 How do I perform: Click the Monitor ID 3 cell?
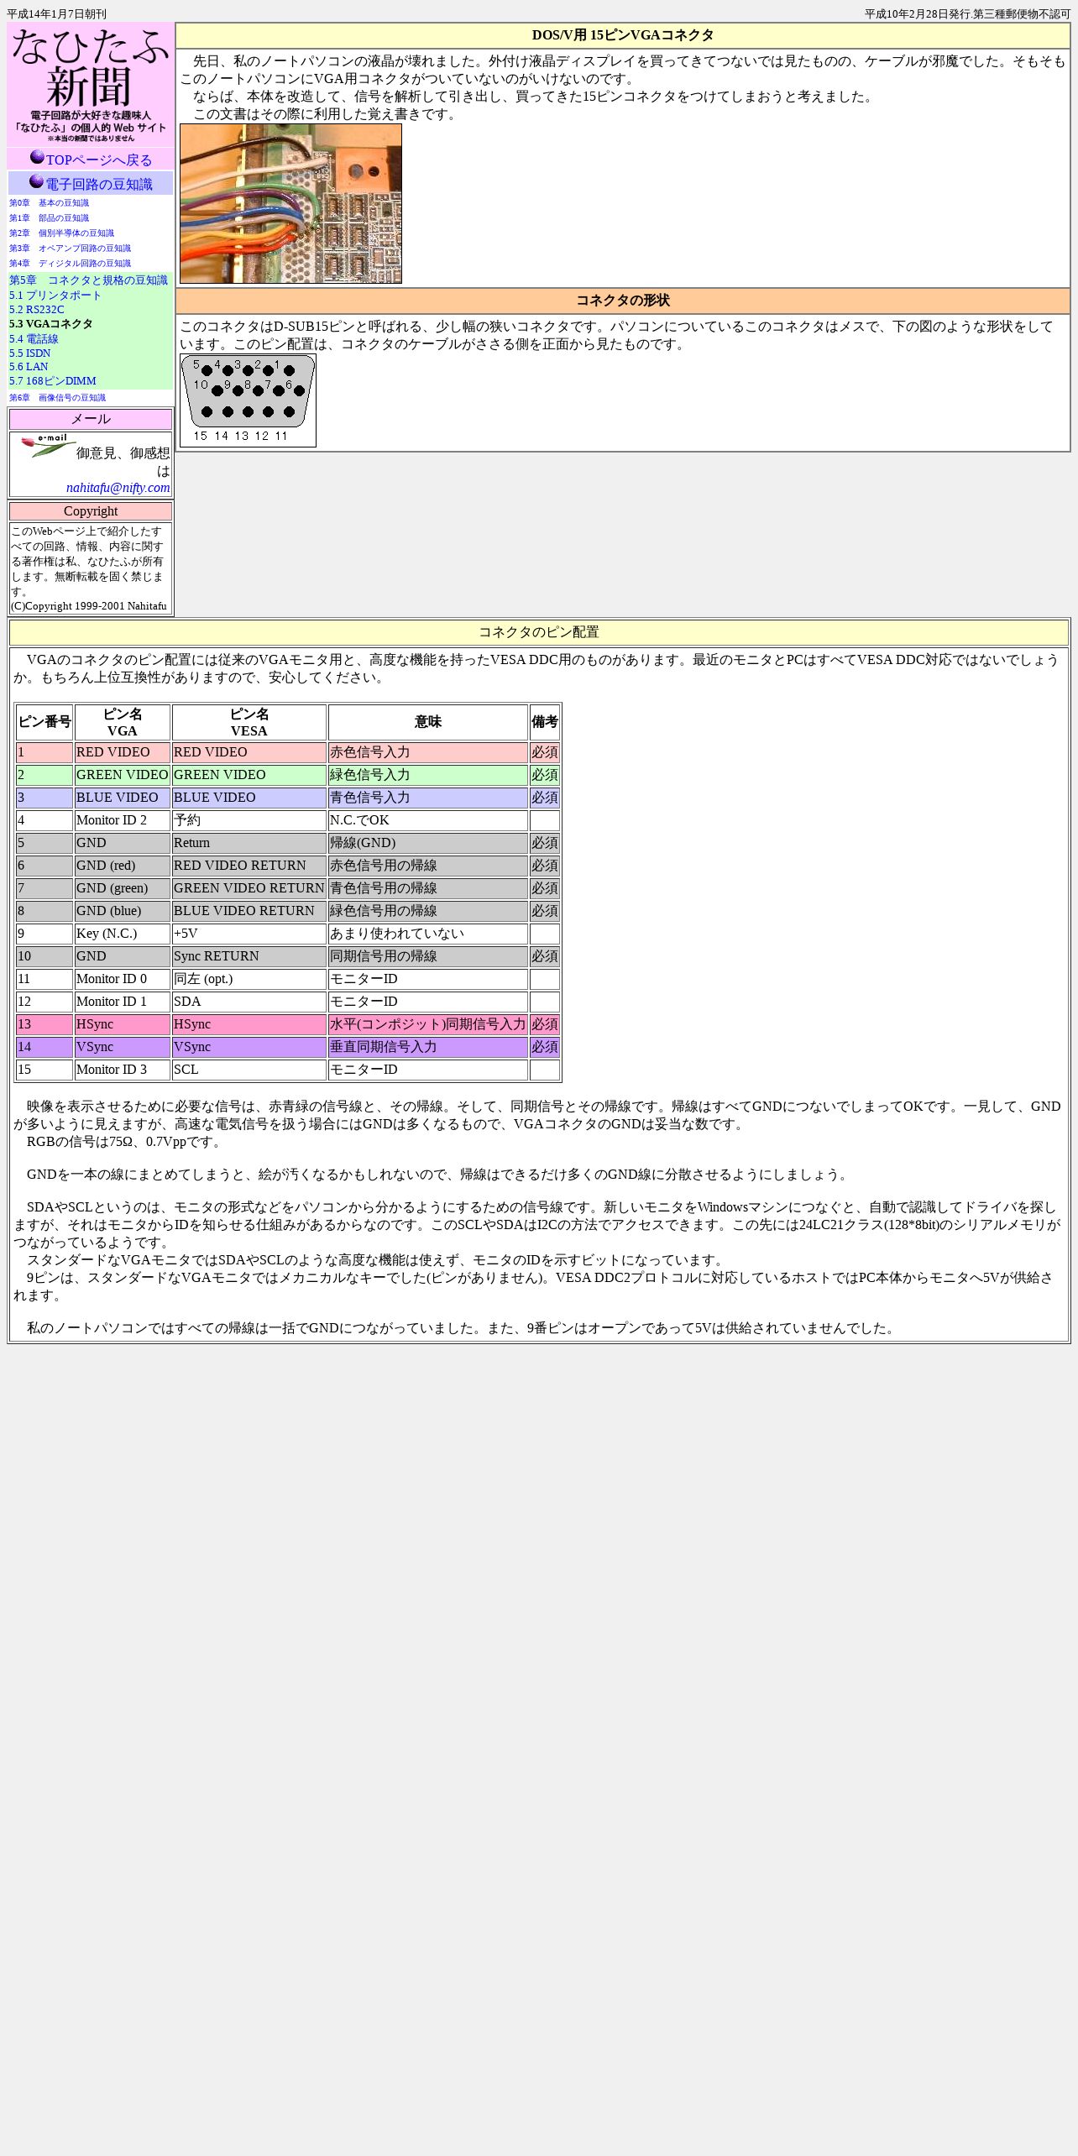(123, 1070)
